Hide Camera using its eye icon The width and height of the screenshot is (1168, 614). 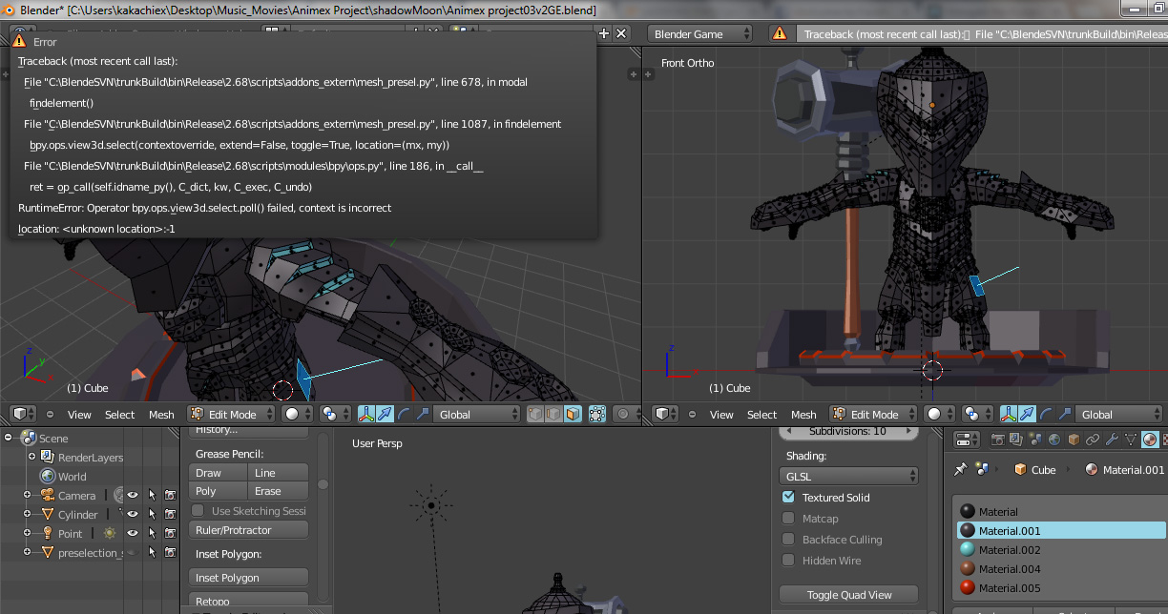coord(134,495)
